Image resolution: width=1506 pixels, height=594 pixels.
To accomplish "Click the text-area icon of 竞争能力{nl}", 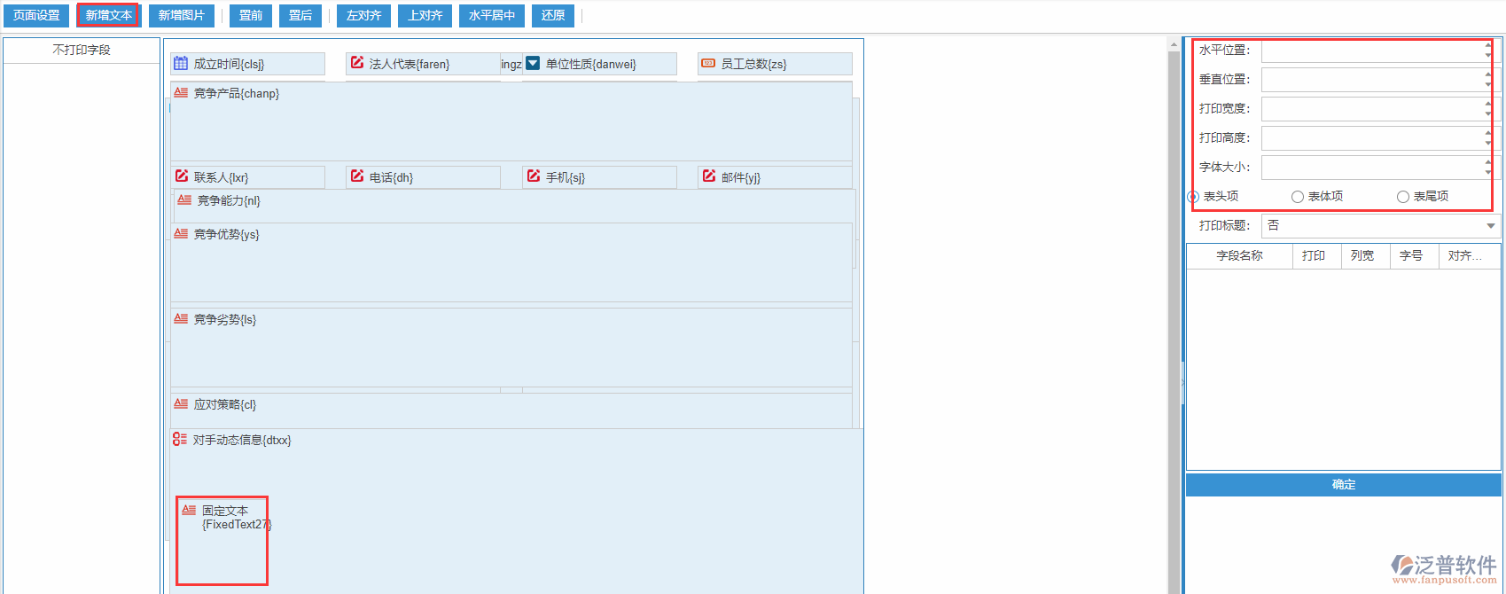I will tap(184, 200).
